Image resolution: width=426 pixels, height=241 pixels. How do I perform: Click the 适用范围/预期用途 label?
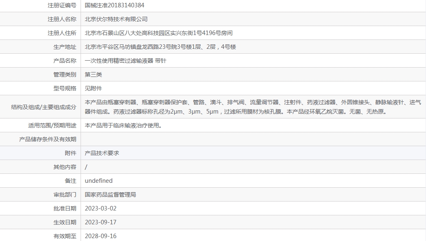(52, 125)
